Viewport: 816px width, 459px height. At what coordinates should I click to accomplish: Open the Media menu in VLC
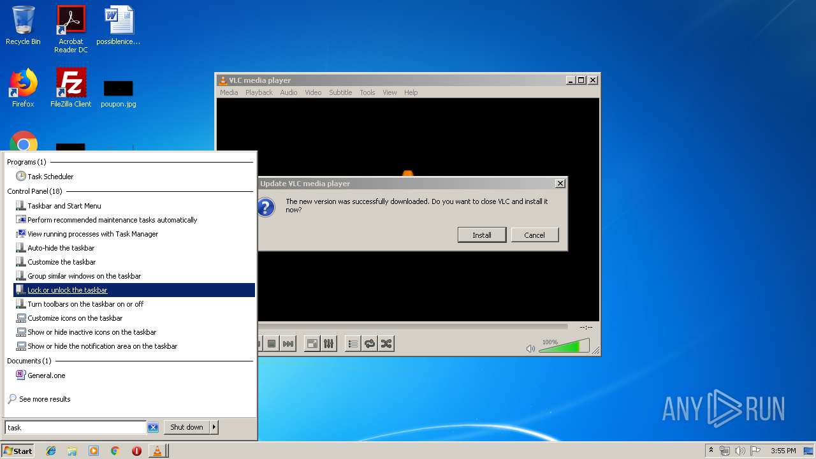[229, 92]
